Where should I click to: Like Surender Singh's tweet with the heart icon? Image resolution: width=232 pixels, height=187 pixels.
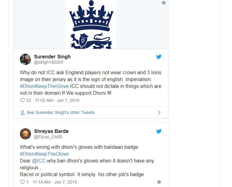coord(22,100)
